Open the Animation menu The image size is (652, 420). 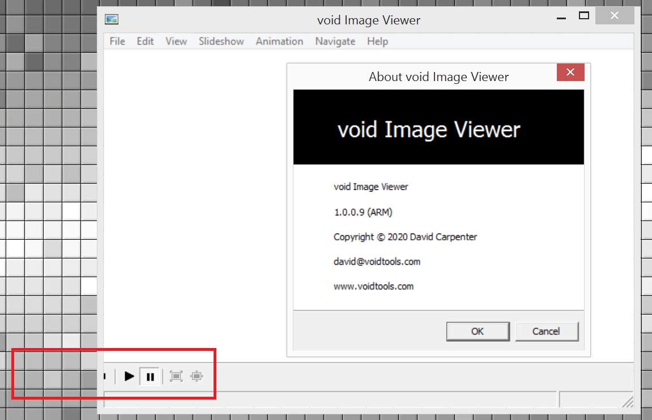(x=279, y=41)
